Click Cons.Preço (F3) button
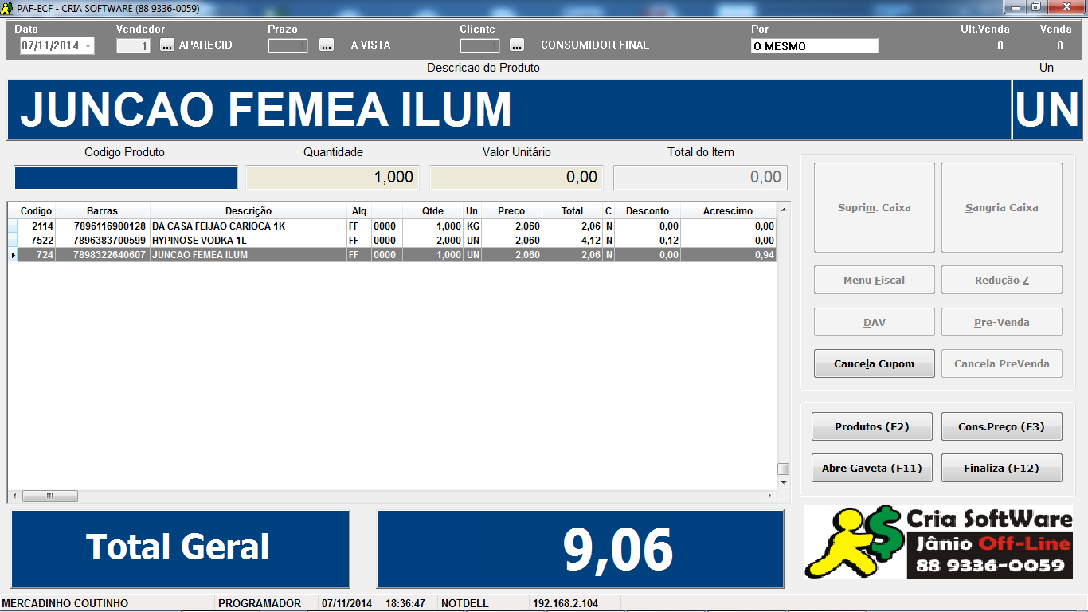The width and height of the screenshot is (1088, 612). click(1001, 426)
